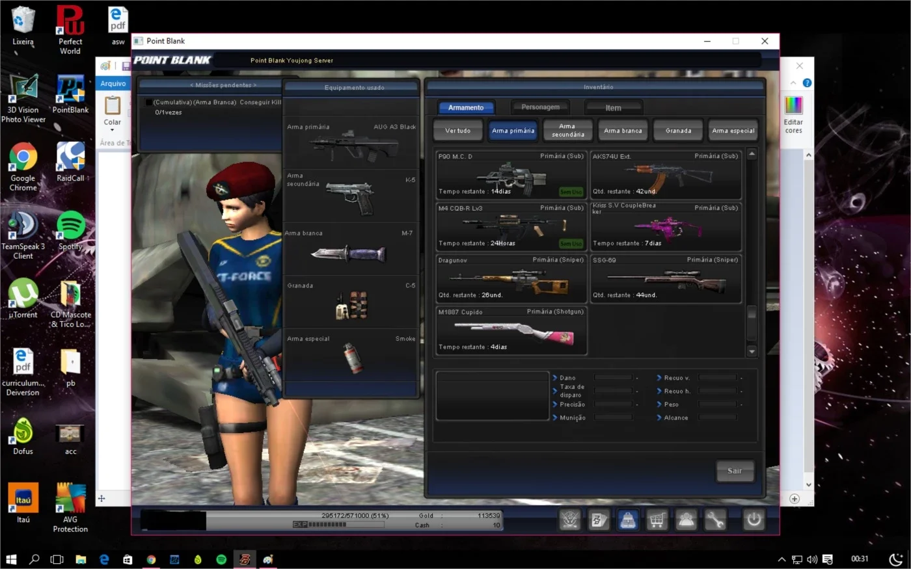
Task: Open the volume icon in system tray
Action: tap(812, 559)
